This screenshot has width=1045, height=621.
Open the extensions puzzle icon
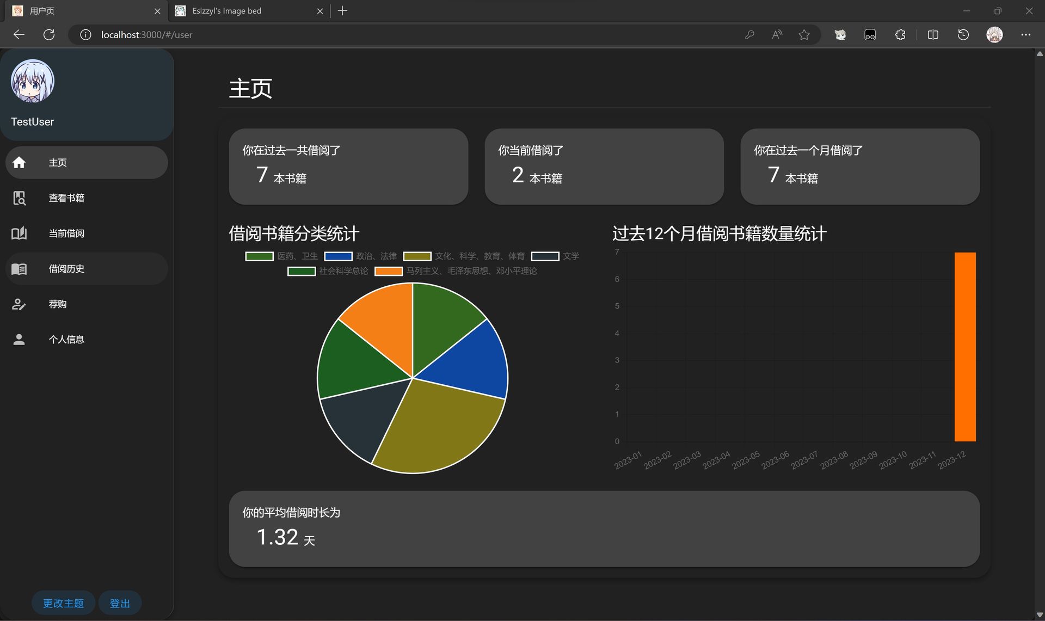pyautogui.click(x=900, y=35)
